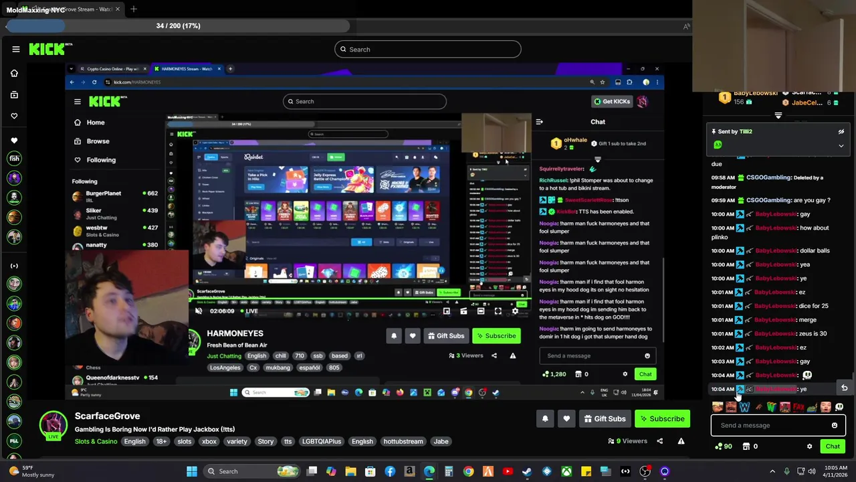The height and width of the screenshot is (482, 856).
Task: Open the P&L channel avatar in the sidebar
Action: 14,441
